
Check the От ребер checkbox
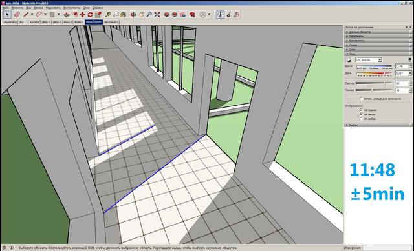[361, 119]
